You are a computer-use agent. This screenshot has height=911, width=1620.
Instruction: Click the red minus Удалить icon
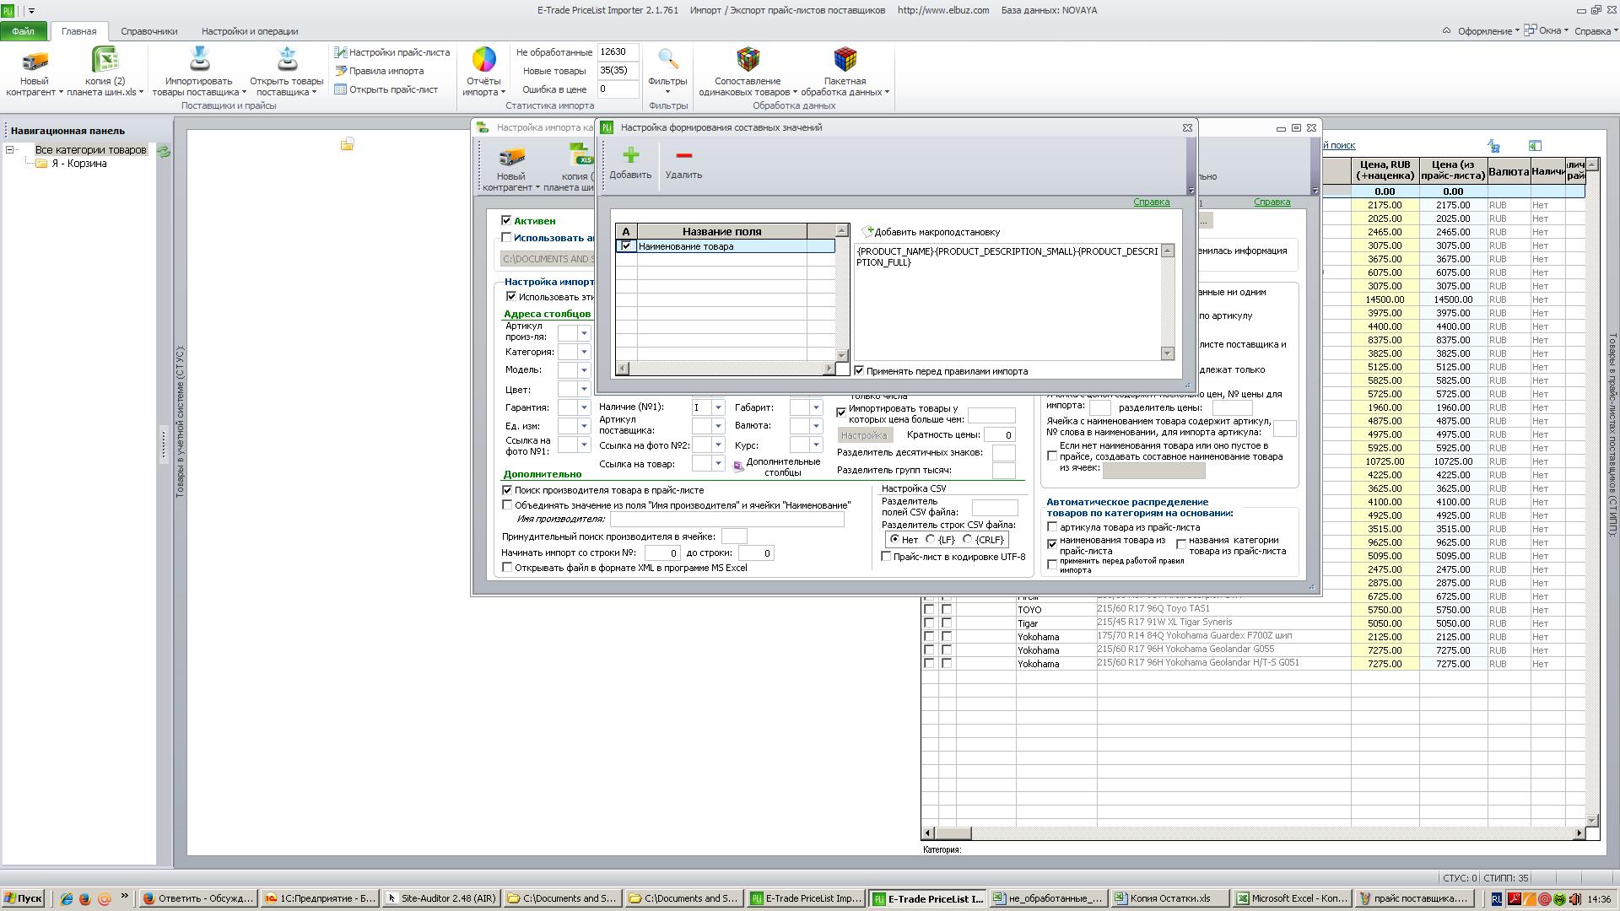[683, 155]
